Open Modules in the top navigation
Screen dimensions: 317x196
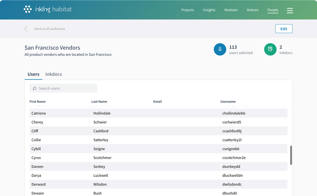231,10
